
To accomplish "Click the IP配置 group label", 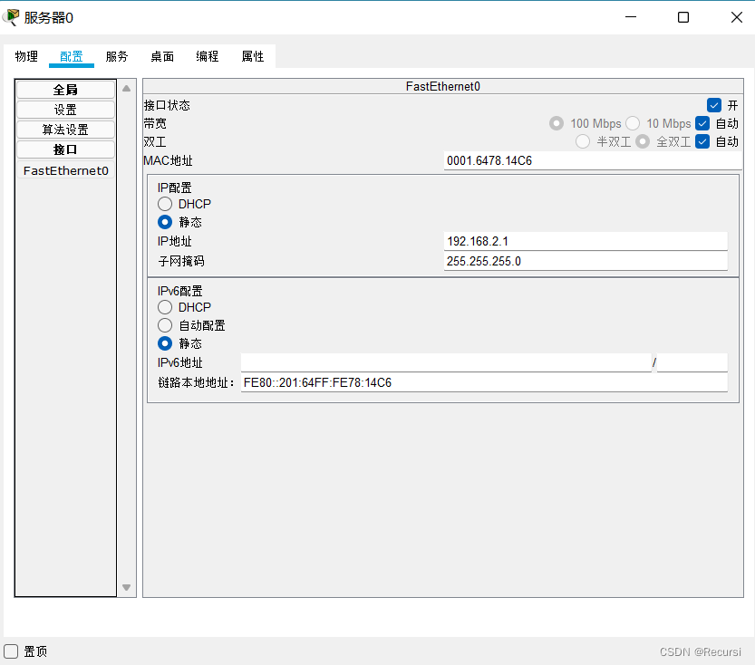I will coord(175,188).
